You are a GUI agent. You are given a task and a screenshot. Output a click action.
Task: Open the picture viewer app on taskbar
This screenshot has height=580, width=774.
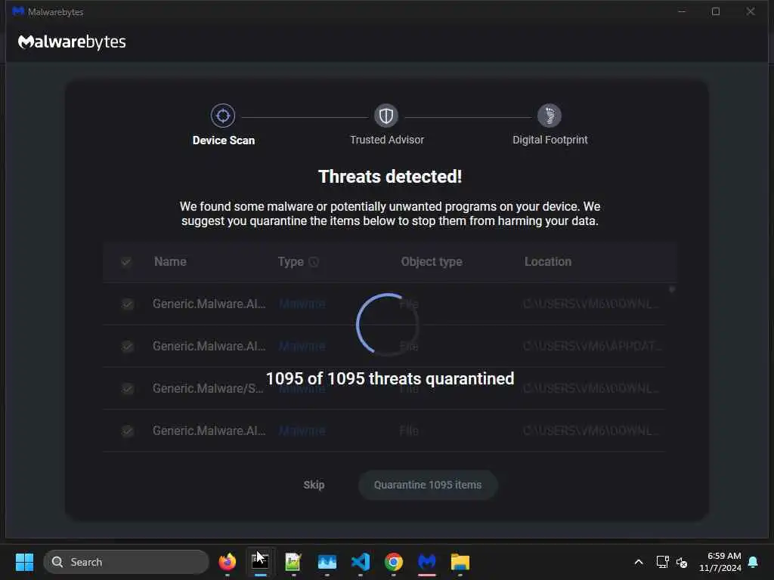pyautogui.click(x=327, y=562)
